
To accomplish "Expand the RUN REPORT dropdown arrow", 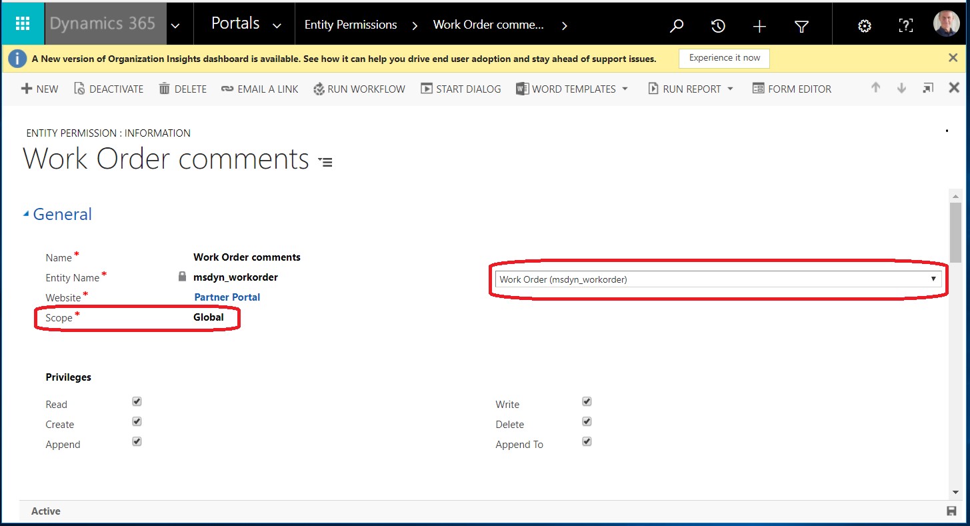I will [730, 89].
